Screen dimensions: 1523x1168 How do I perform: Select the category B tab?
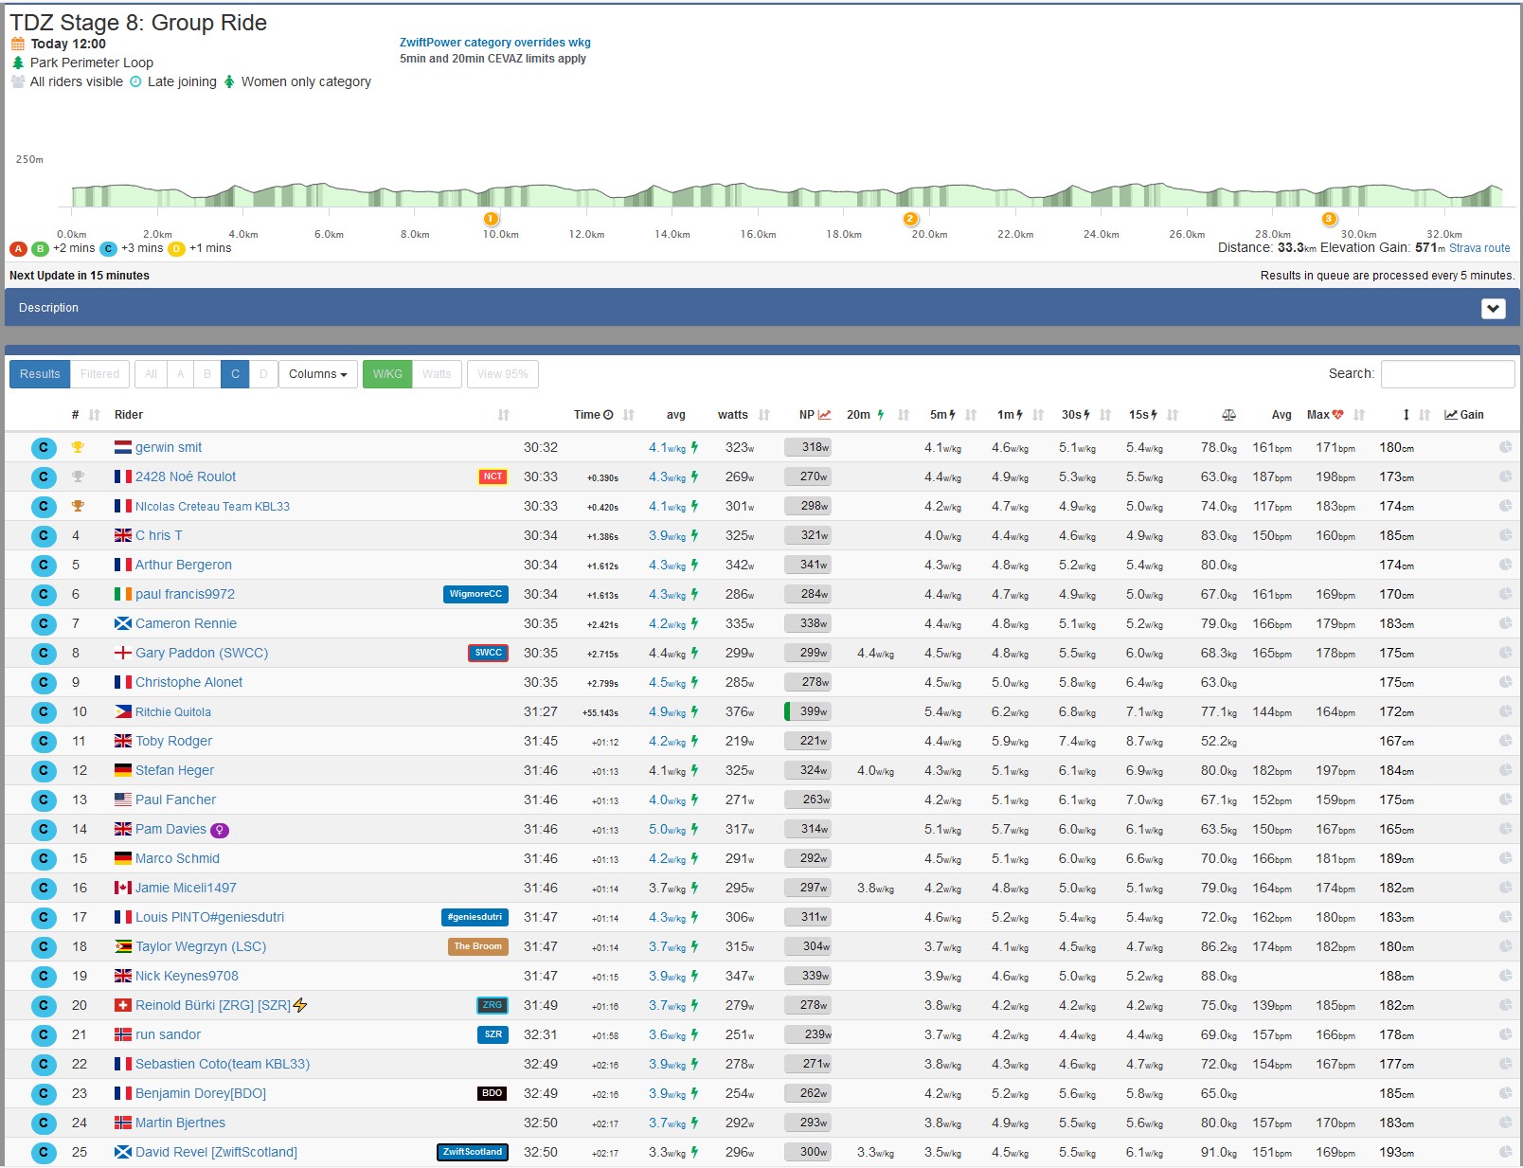[x=207, y=374]
